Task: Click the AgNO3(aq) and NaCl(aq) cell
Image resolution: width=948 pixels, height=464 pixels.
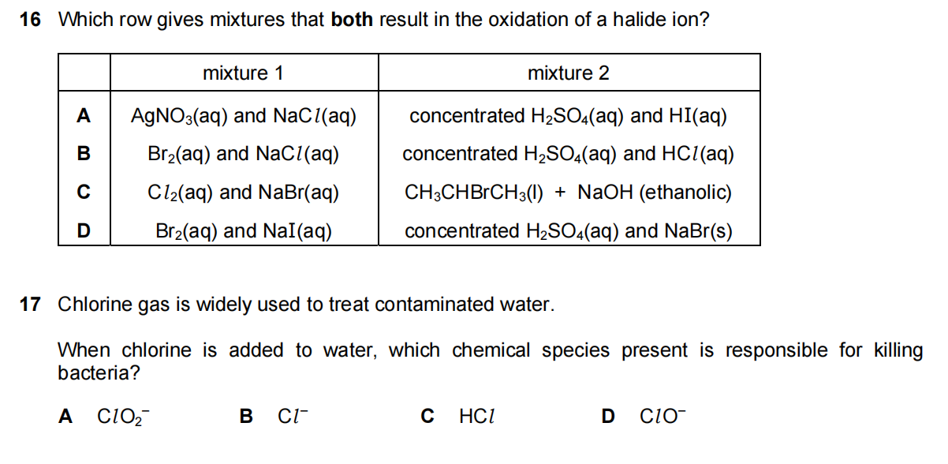Action: point(244,117)
